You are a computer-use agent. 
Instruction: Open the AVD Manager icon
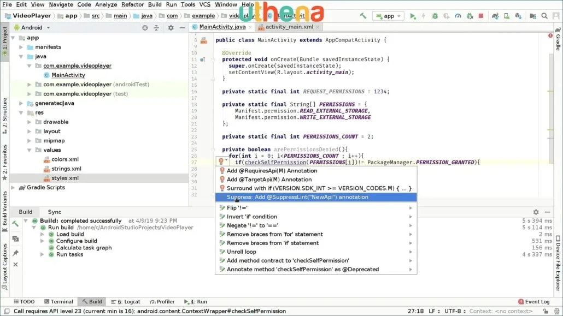click(x=507, y=16)
